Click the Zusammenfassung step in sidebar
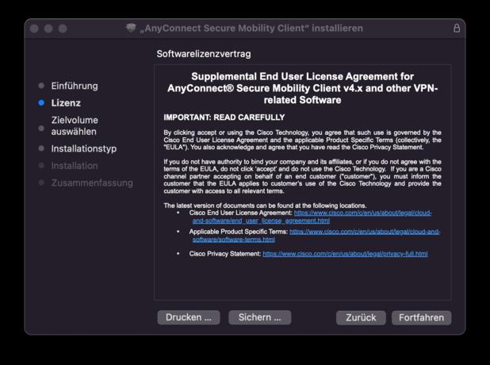 click(x=92, y=182)
